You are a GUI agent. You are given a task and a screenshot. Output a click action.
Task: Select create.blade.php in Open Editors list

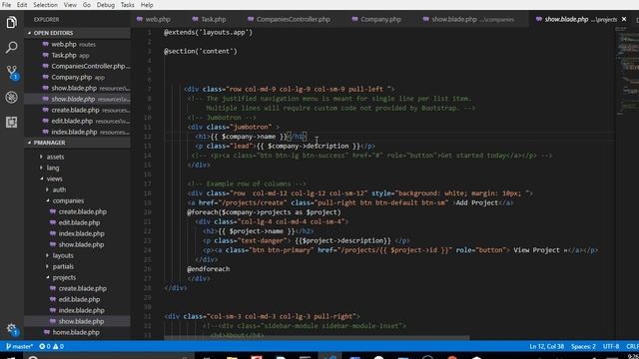[77, 110]
